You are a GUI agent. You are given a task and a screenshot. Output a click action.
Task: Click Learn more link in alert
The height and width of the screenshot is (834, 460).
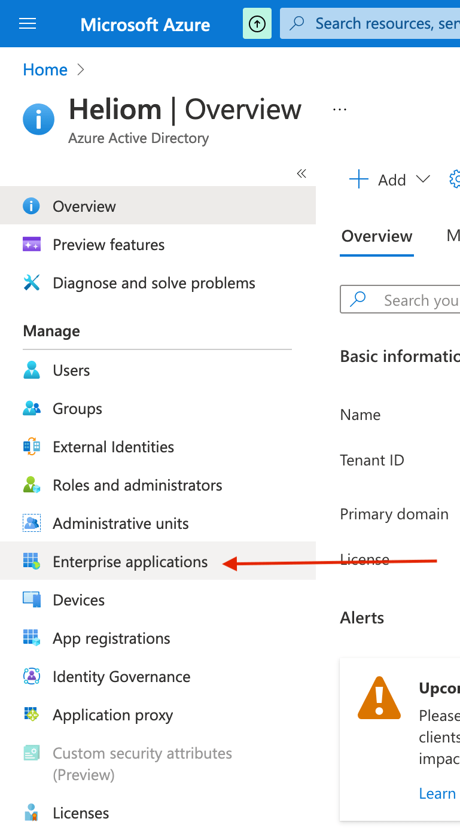(437, 793)
